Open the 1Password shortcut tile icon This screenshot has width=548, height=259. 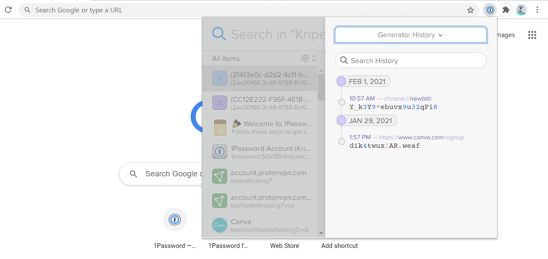[x=175, y=220]
